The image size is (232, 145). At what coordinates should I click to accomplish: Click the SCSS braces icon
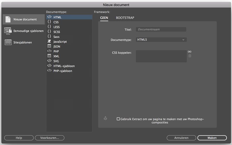[49, 32]
